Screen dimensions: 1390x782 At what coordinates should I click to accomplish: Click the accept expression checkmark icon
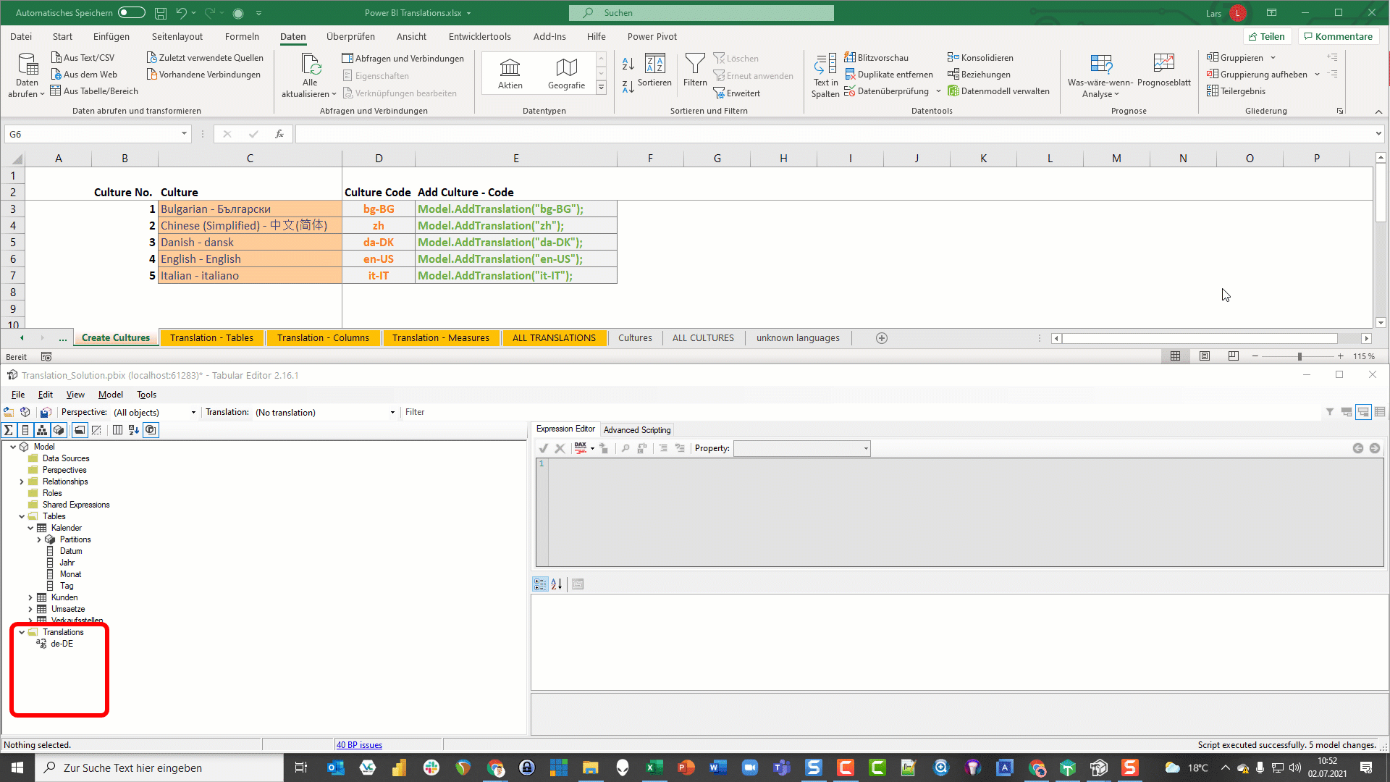(544, 448)
